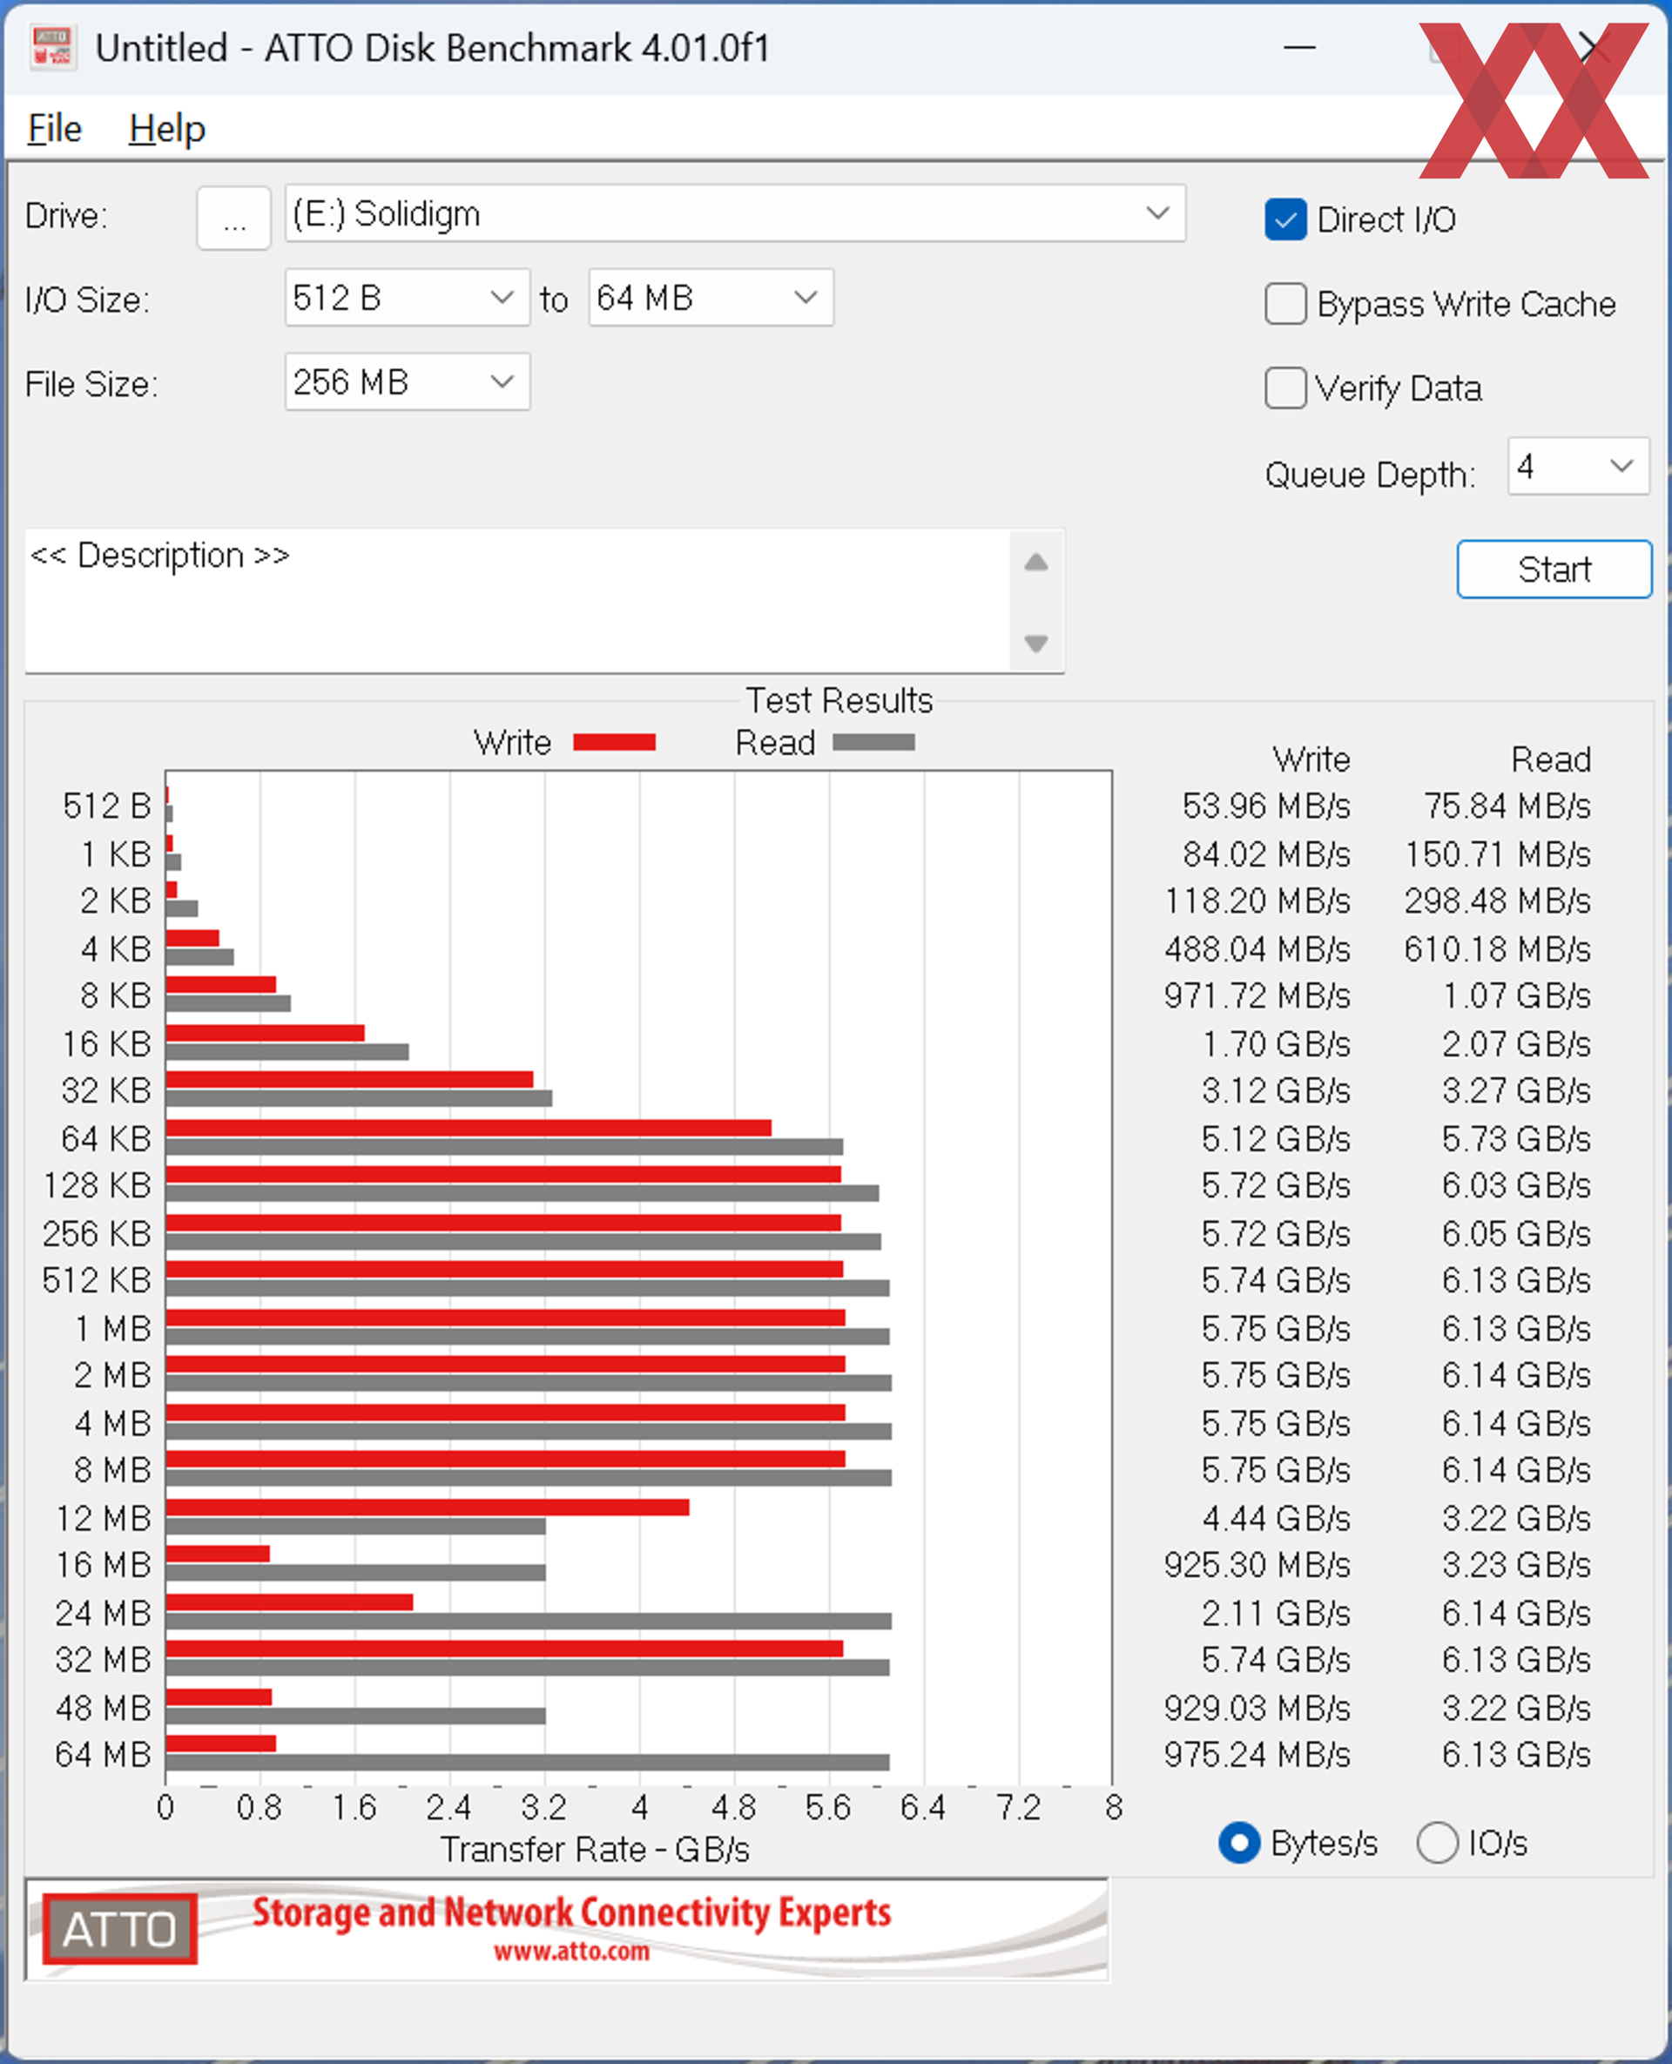The image size is (1672, 2064).
Task: Click the ATTO logo in the banner
Action: click(119, 1928)
